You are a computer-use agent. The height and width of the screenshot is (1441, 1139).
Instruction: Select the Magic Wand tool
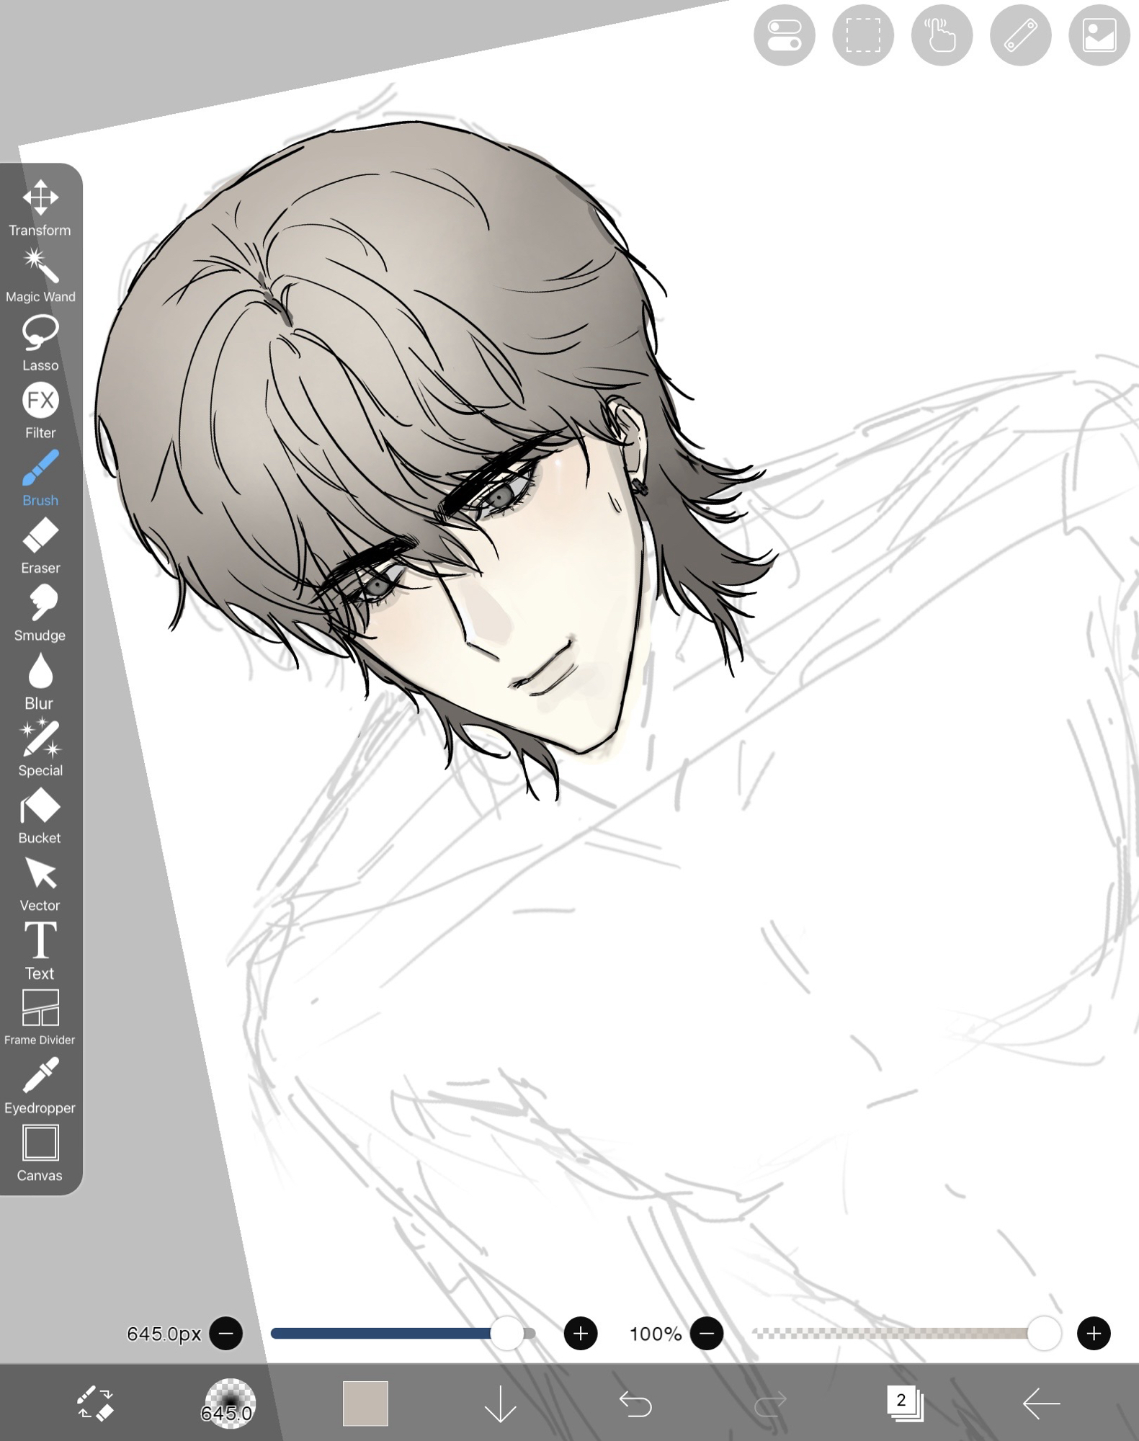[x=40, y=275]
